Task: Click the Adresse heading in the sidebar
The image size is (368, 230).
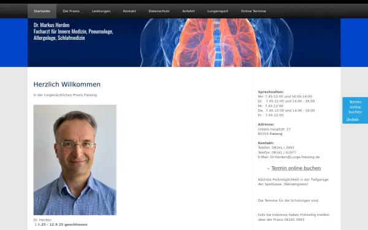Action: coord(266,125)
